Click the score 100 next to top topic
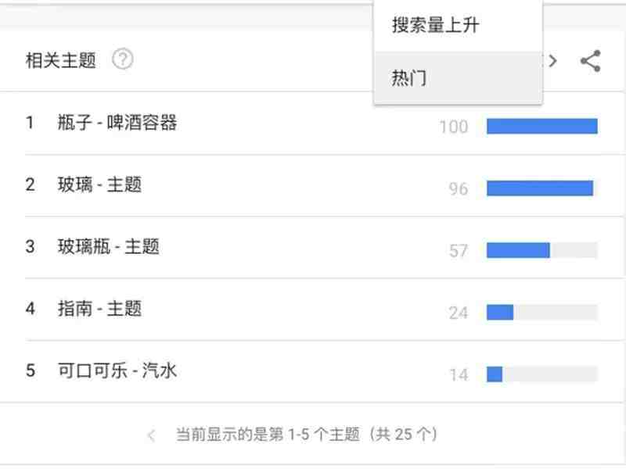The height and width of the screenshot is (469, 626). [x=454, y=127]
